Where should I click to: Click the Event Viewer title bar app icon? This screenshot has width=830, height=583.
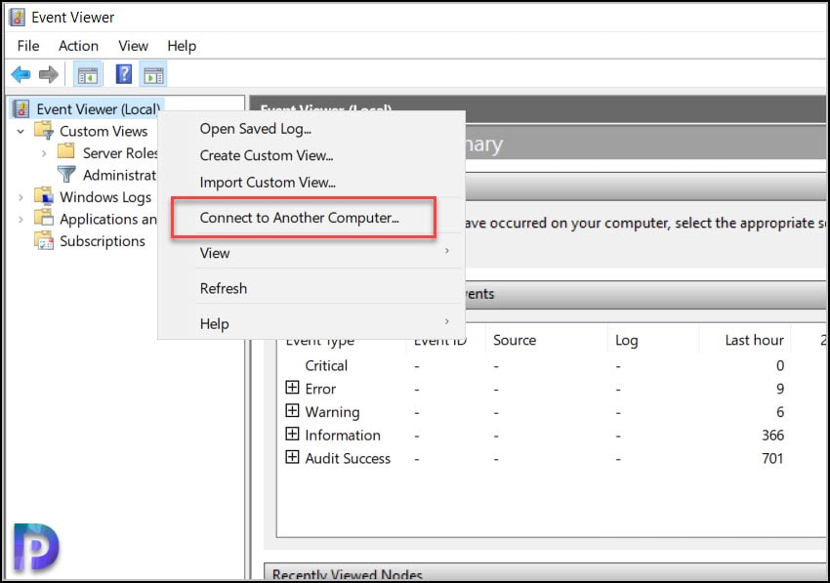[17, 17]
